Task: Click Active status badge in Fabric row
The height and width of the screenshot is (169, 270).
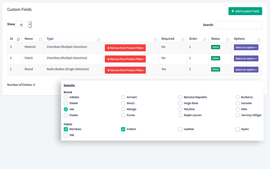Action: tap(215, 58)
